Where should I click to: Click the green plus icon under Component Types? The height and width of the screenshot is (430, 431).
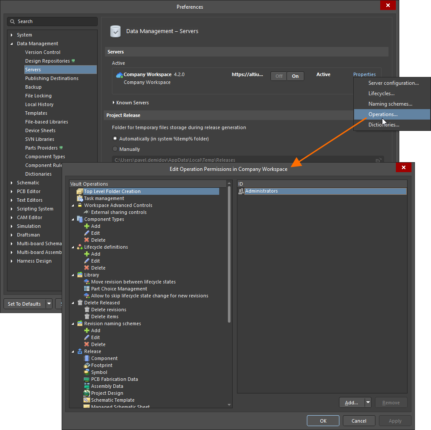pos(86,226)
